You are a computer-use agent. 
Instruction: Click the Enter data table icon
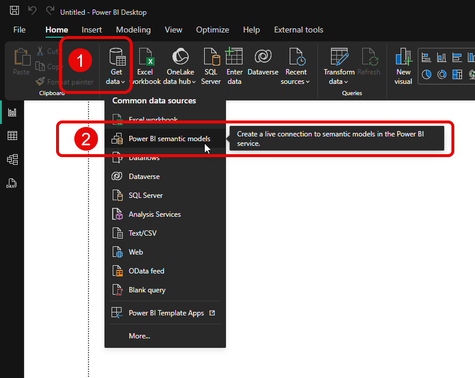point(234,56)
